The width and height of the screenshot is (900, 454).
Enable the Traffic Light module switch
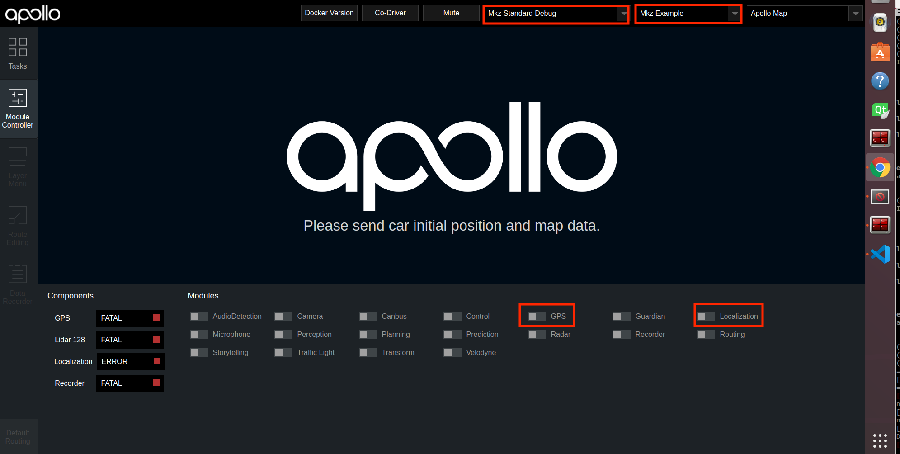pos(283,353)
